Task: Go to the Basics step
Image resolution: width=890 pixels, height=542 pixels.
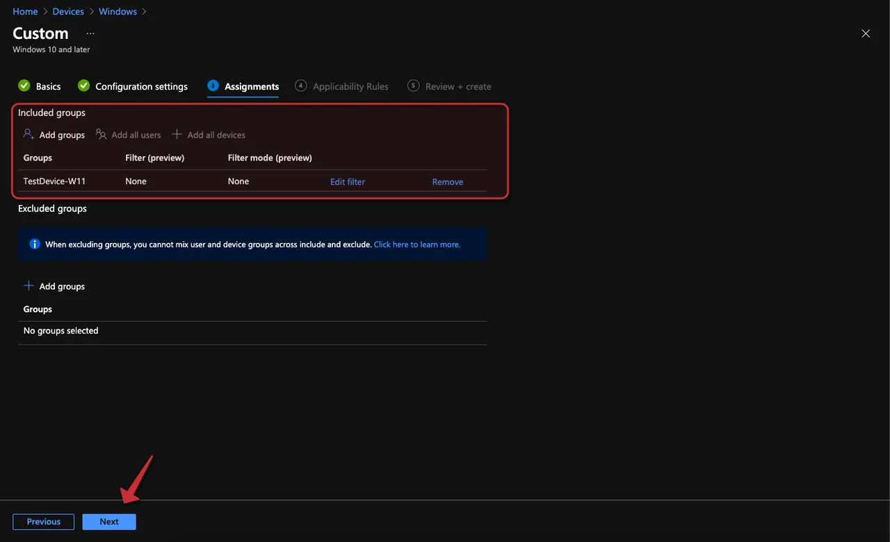Action: coord(48,86)
